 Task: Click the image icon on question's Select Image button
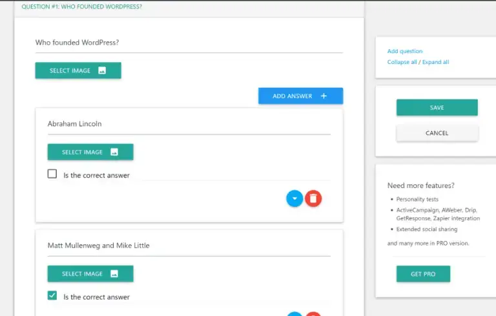[102, 70]
